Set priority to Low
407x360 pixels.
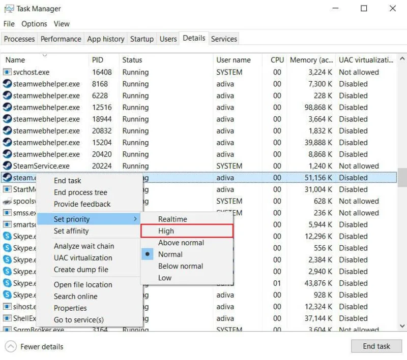click(x=187, y=278)
